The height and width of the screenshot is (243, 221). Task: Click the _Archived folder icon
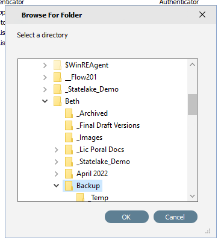69,113
